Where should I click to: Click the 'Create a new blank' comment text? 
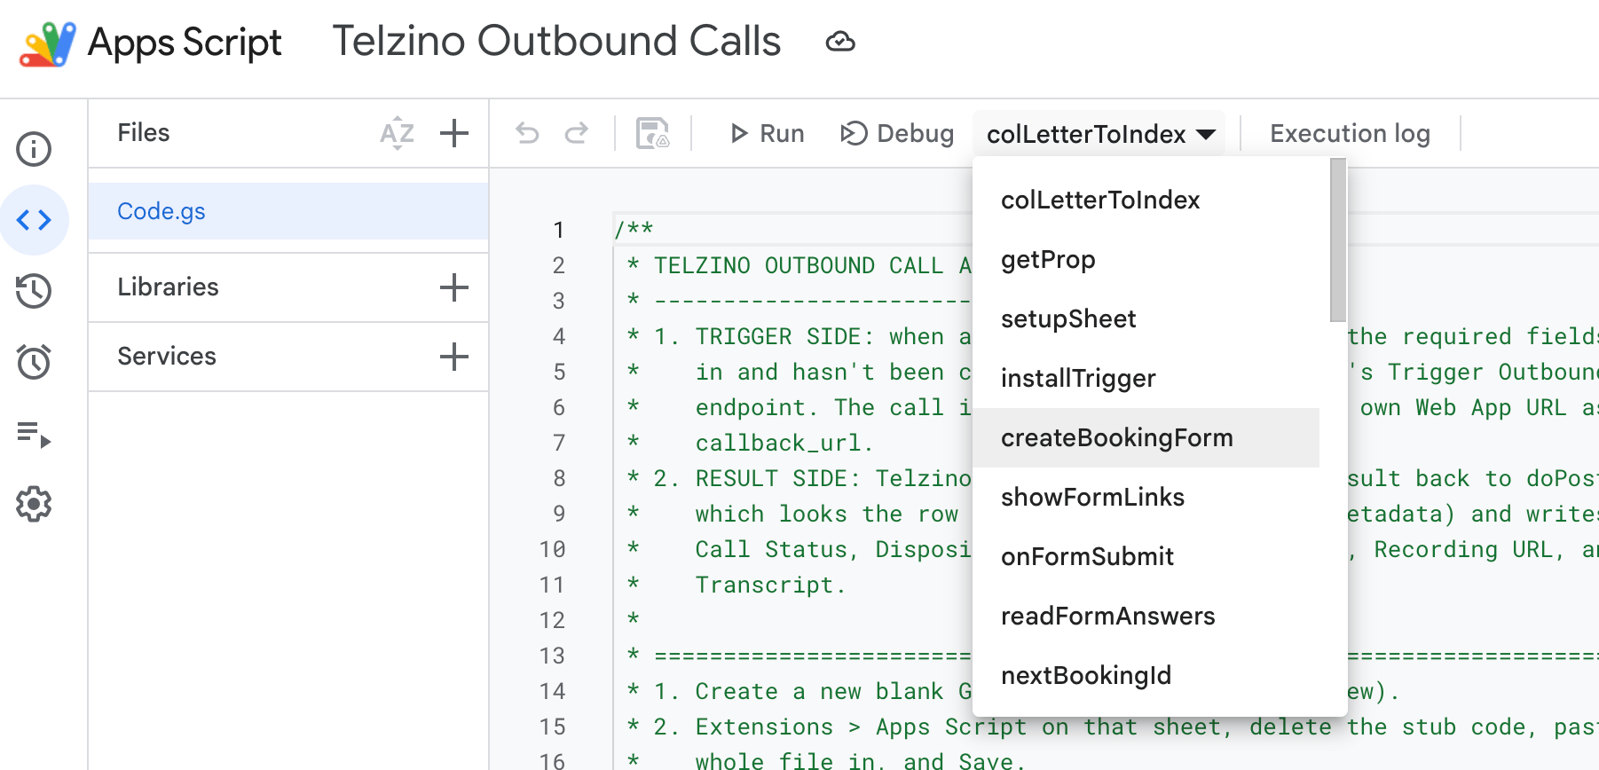(819, 691)
